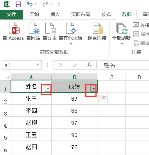Switch to the 开始 tab
149x155 pixels.
[34, 14]
